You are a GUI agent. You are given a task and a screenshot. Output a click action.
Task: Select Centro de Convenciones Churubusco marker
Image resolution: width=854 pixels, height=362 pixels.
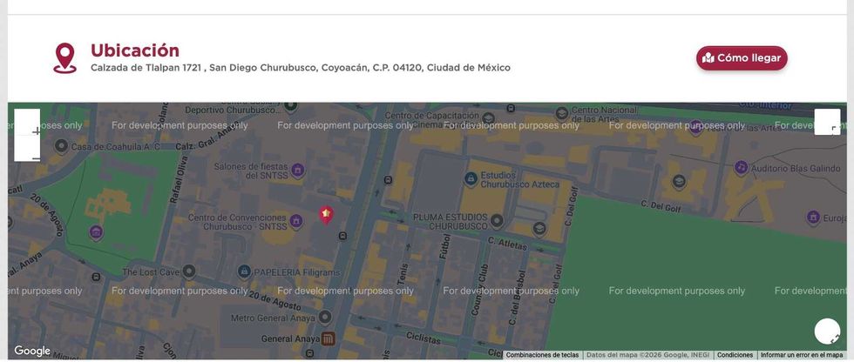click(295, 221)
